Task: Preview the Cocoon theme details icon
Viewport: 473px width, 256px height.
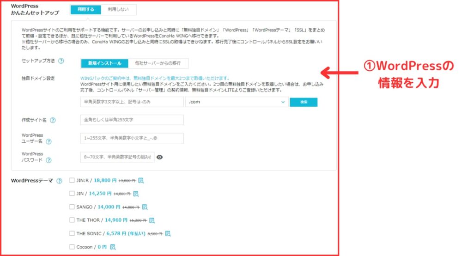Action: point(113,247)
